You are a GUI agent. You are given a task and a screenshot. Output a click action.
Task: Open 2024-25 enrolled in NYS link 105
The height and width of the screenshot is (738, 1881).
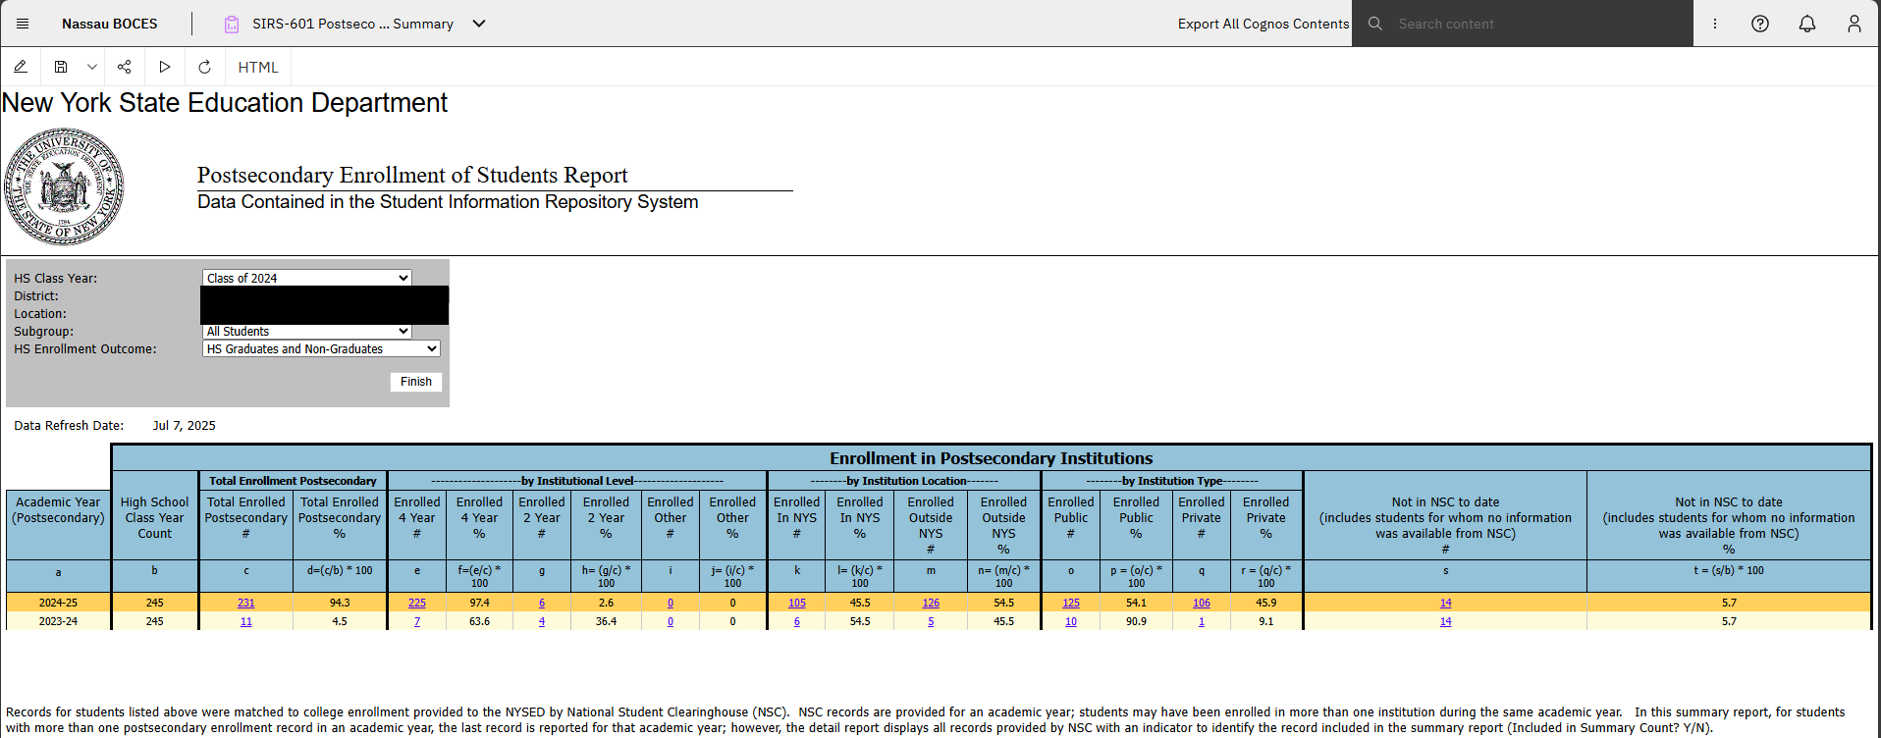(x=797, y=604)
